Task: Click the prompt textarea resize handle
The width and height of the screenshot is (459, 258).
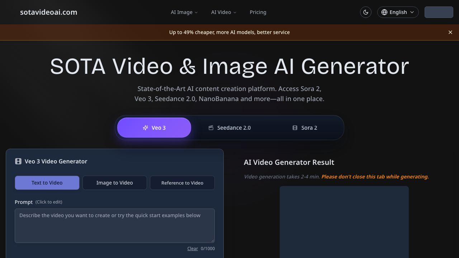Action: pyautogui.click(x=213, y=241)
